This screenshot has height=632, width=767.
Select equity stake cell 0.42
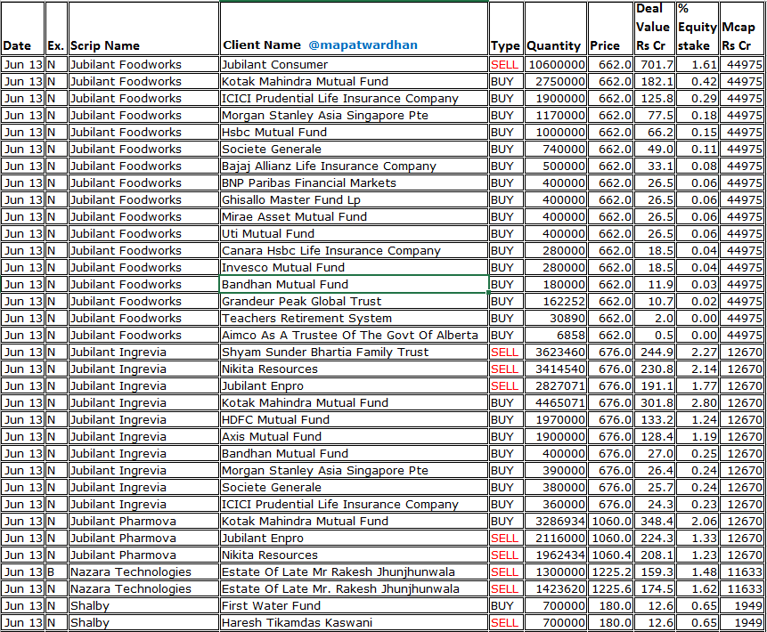698,81
